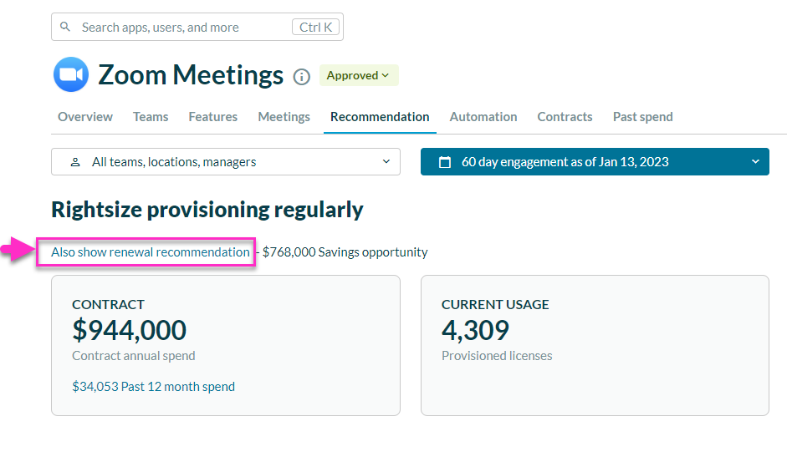Open the $34,053 Past 12 month spend link
Image resolution: width=787 pixels, height=457 pixels.
point(153,387)
